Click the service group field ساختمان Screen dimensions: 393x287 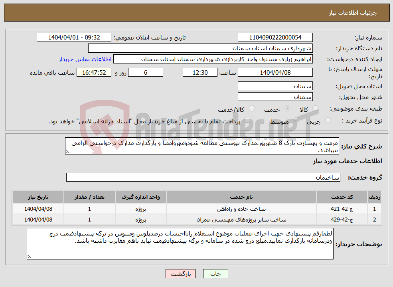203,177
